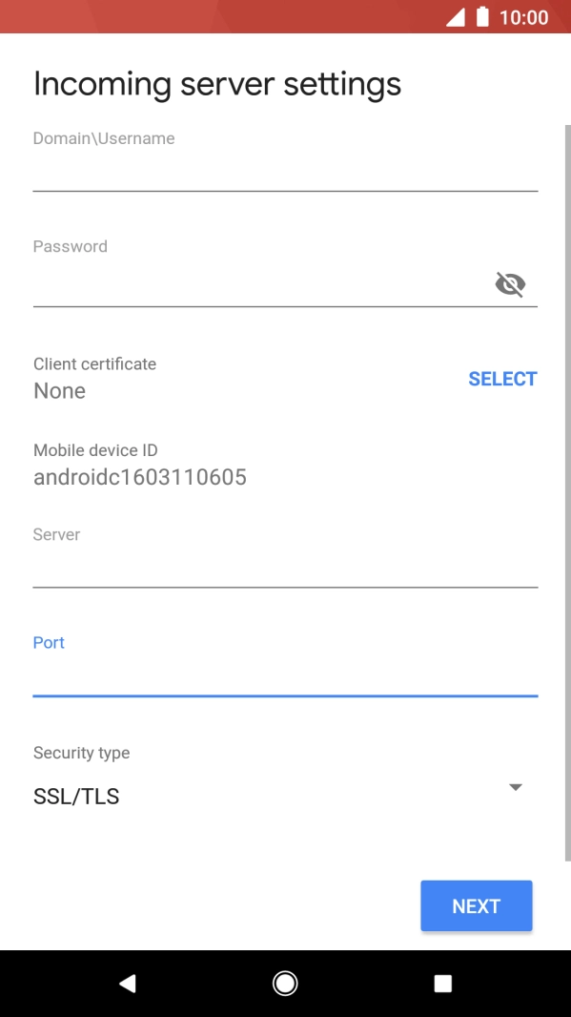Focus the Password input field
The image size is (571, 1017).
coord(259,284)
